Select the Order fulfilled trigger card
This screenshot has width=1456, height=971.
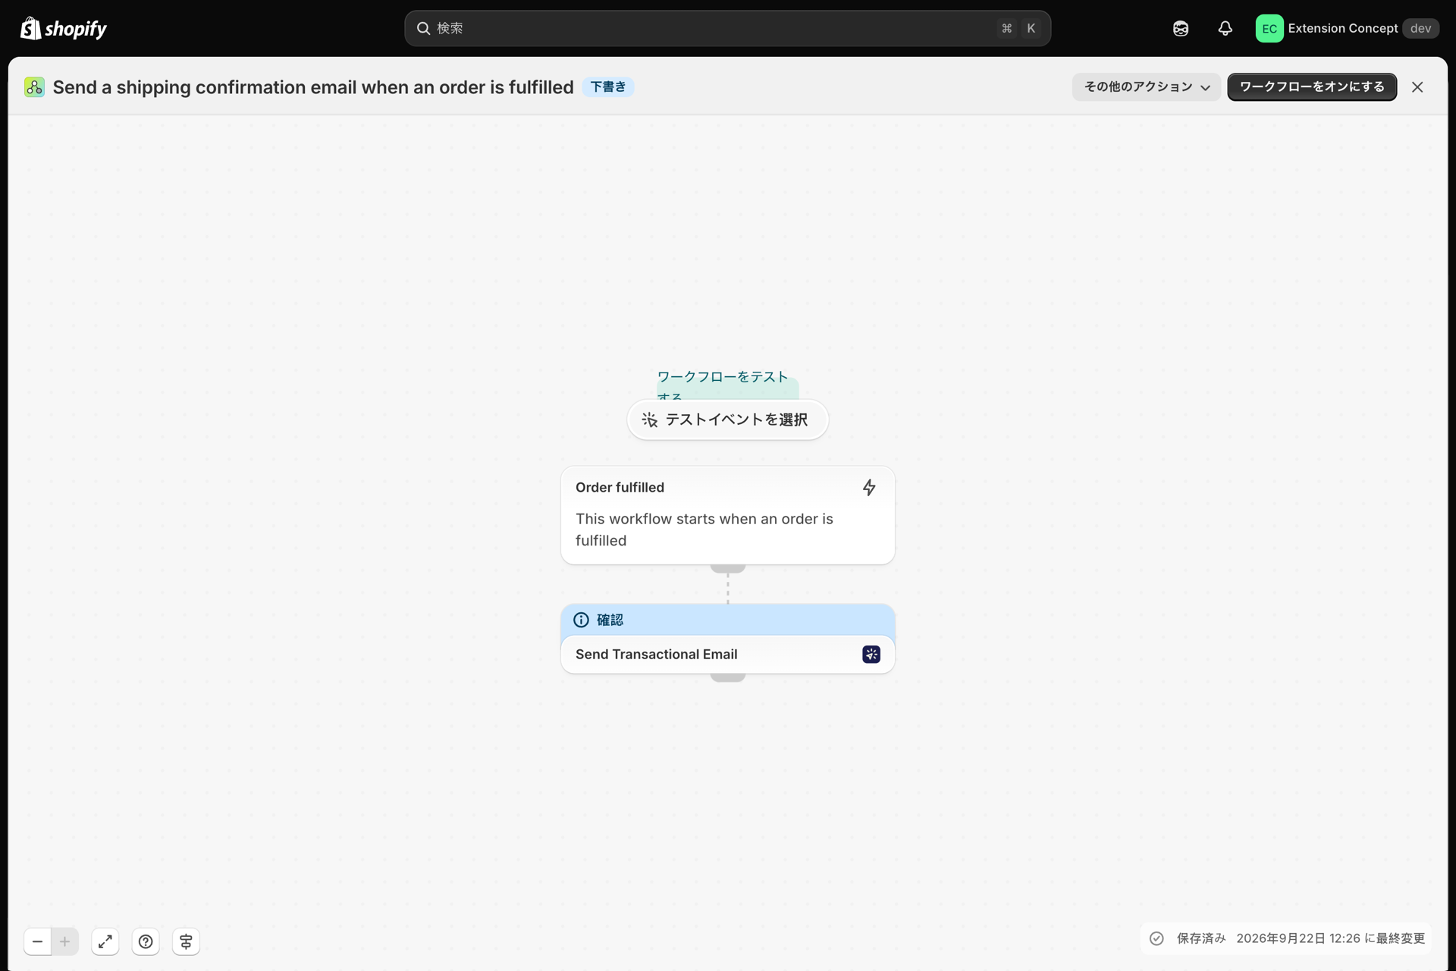tap(727, 515)
